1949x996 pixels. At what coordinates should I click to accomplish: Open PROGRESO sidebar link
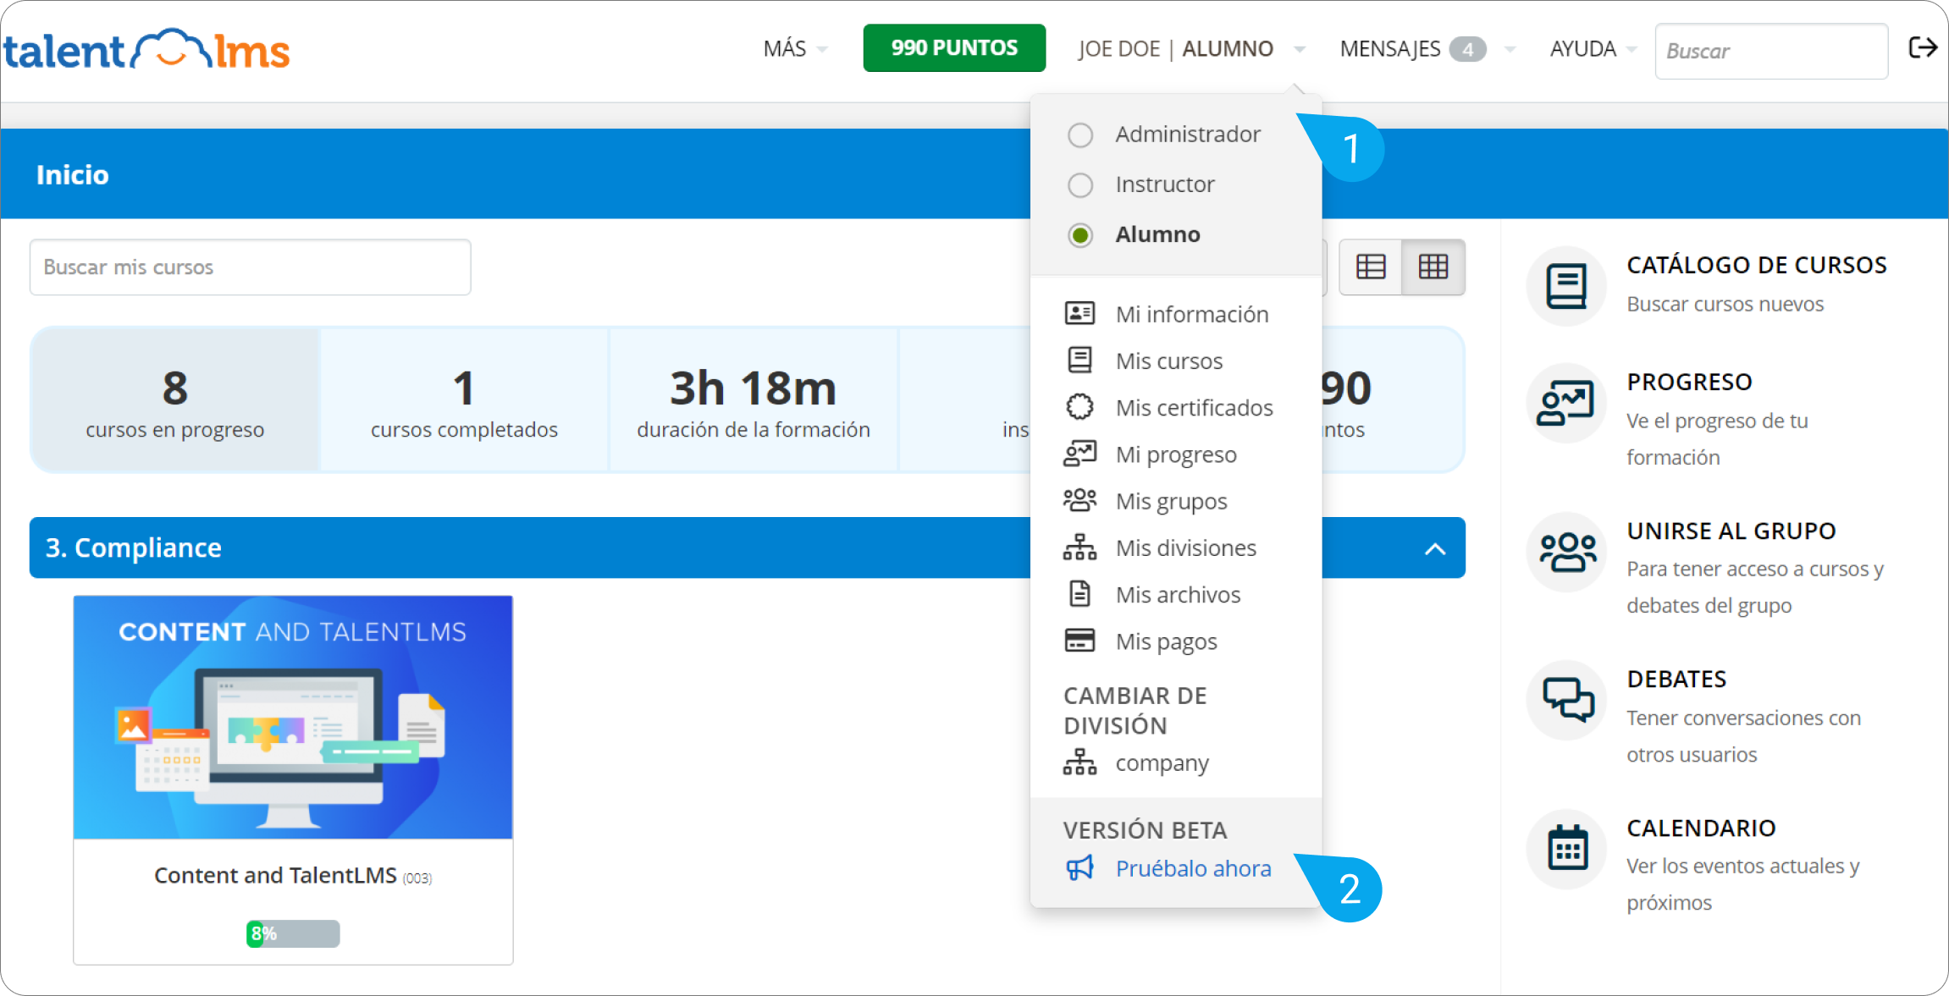(1689, 382)
